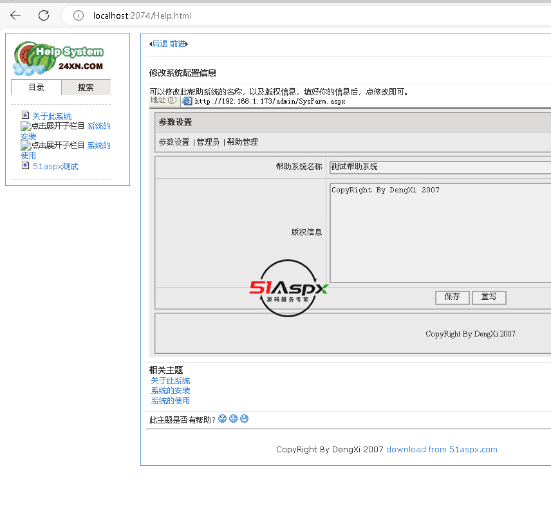Go back using the 后退 link
This screenshot has width=551, height=507.
pyautogui.click(x=159, y=44)
